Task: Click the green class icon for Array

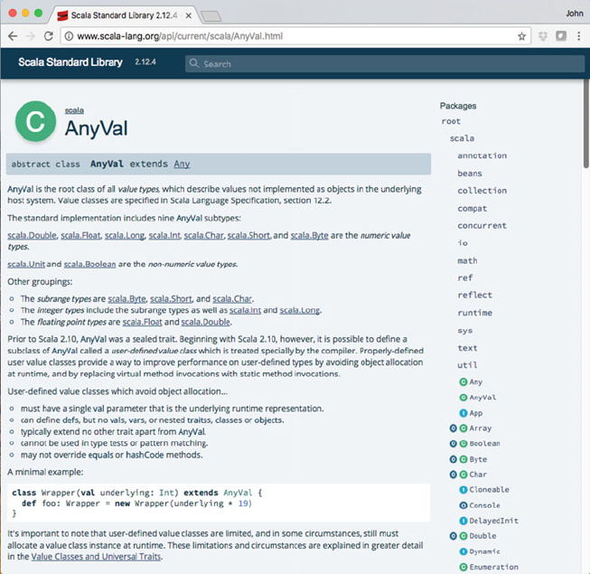Action: (x=464, y=428)
